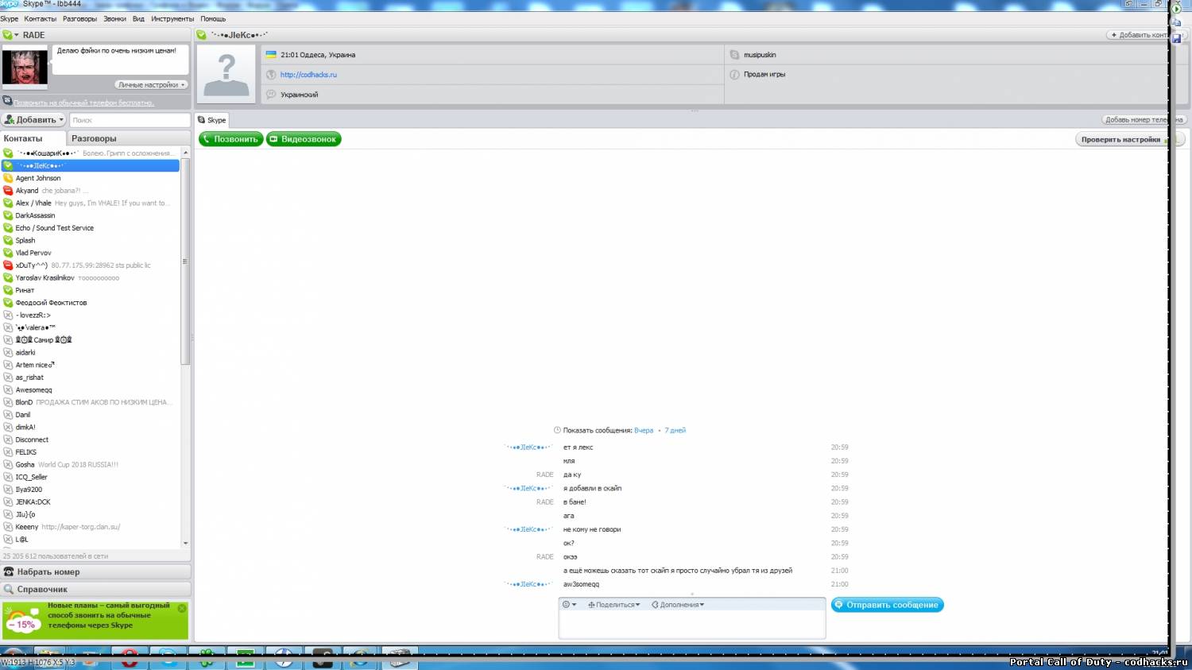Click the online status icon of DarkAssassin
The height and width of the screenshot is (670, 1192).
8,215
